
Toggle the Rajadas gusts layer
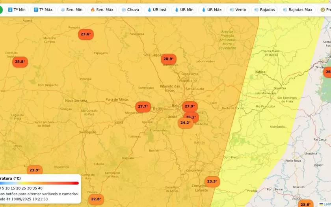pyautogui.click(x=264, y=9)
